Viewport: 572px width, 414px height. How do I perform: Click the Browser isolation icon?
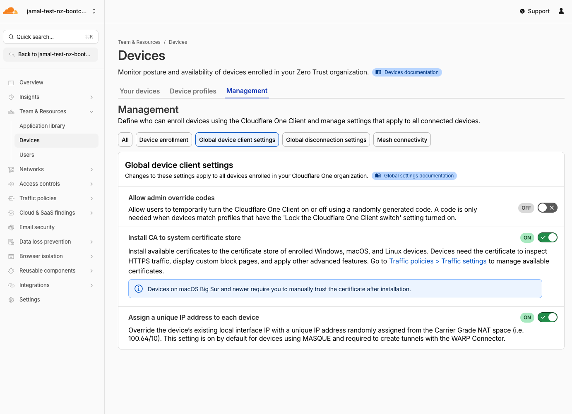tap(11, 256)
